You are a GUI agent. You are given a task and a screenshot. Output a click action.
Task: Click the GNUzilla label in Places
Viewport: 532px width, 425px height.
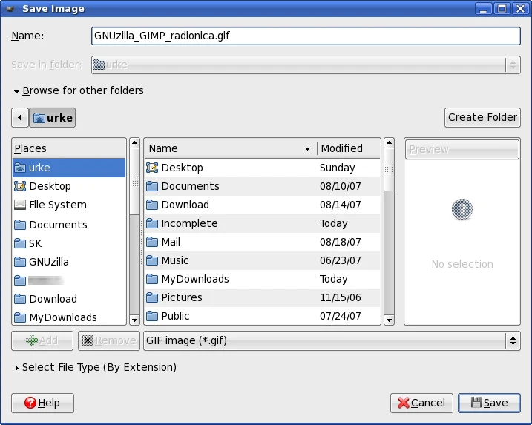(x=49, y=262)
